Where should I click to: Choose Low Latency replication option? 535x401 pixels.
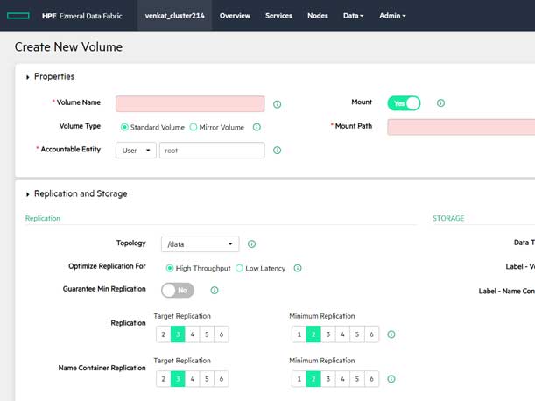pos(240,268)
